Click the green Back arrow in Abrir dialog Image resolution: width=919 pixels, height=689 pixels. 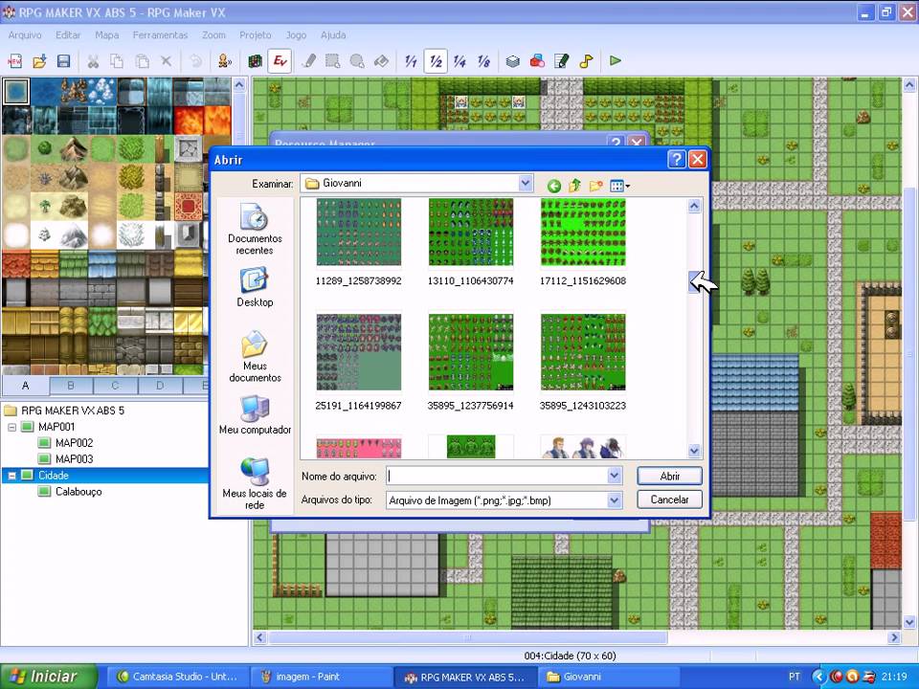click(554, 187)
